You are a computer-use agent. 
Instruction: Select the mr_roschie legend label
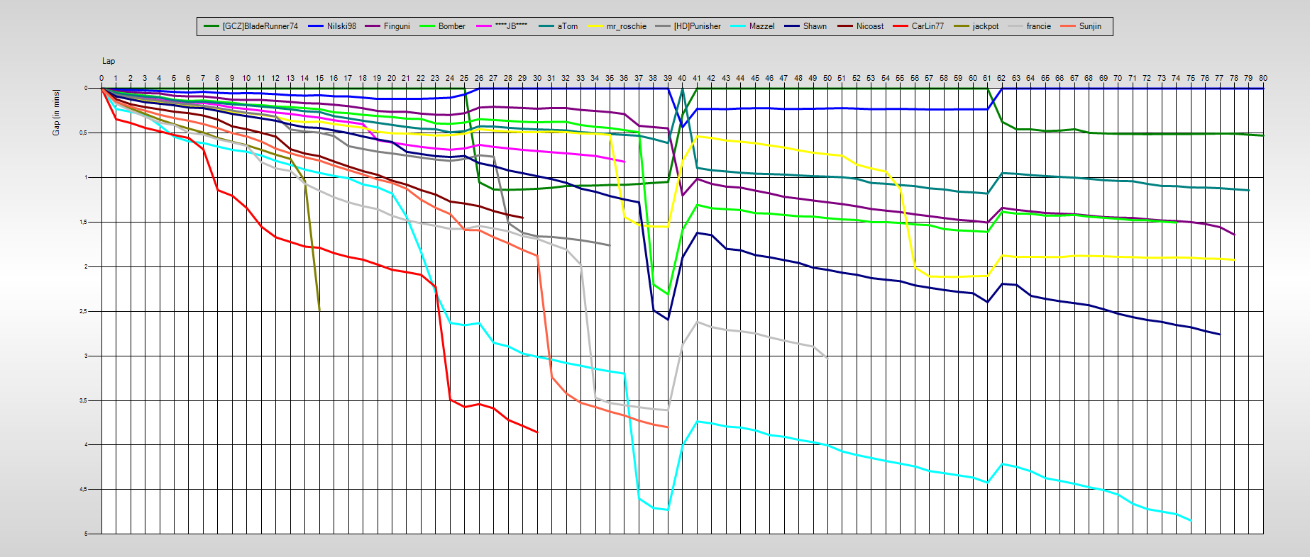pyautogui.click(x=626, y=26)
